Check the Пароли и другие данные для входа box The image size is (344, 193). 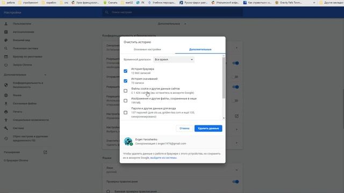(125, 113)
